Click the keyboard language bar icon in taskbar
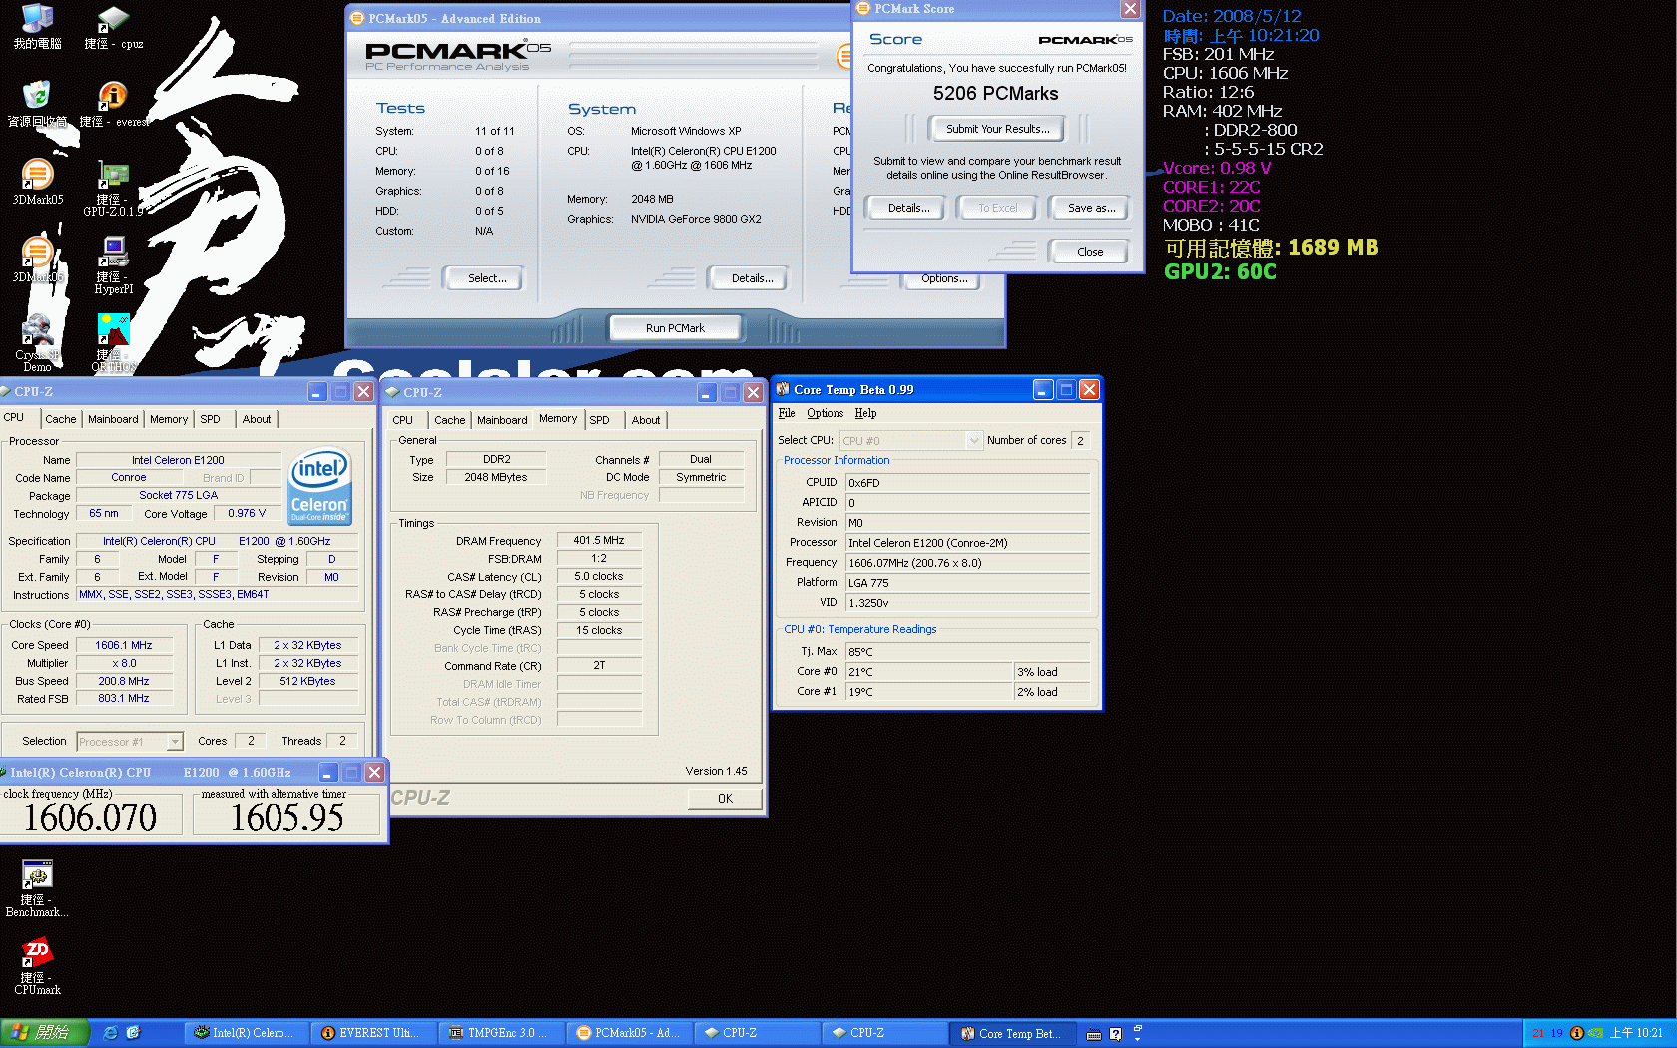Viewport: 1677px width, 1048px height. [x=1094, y=1034]
